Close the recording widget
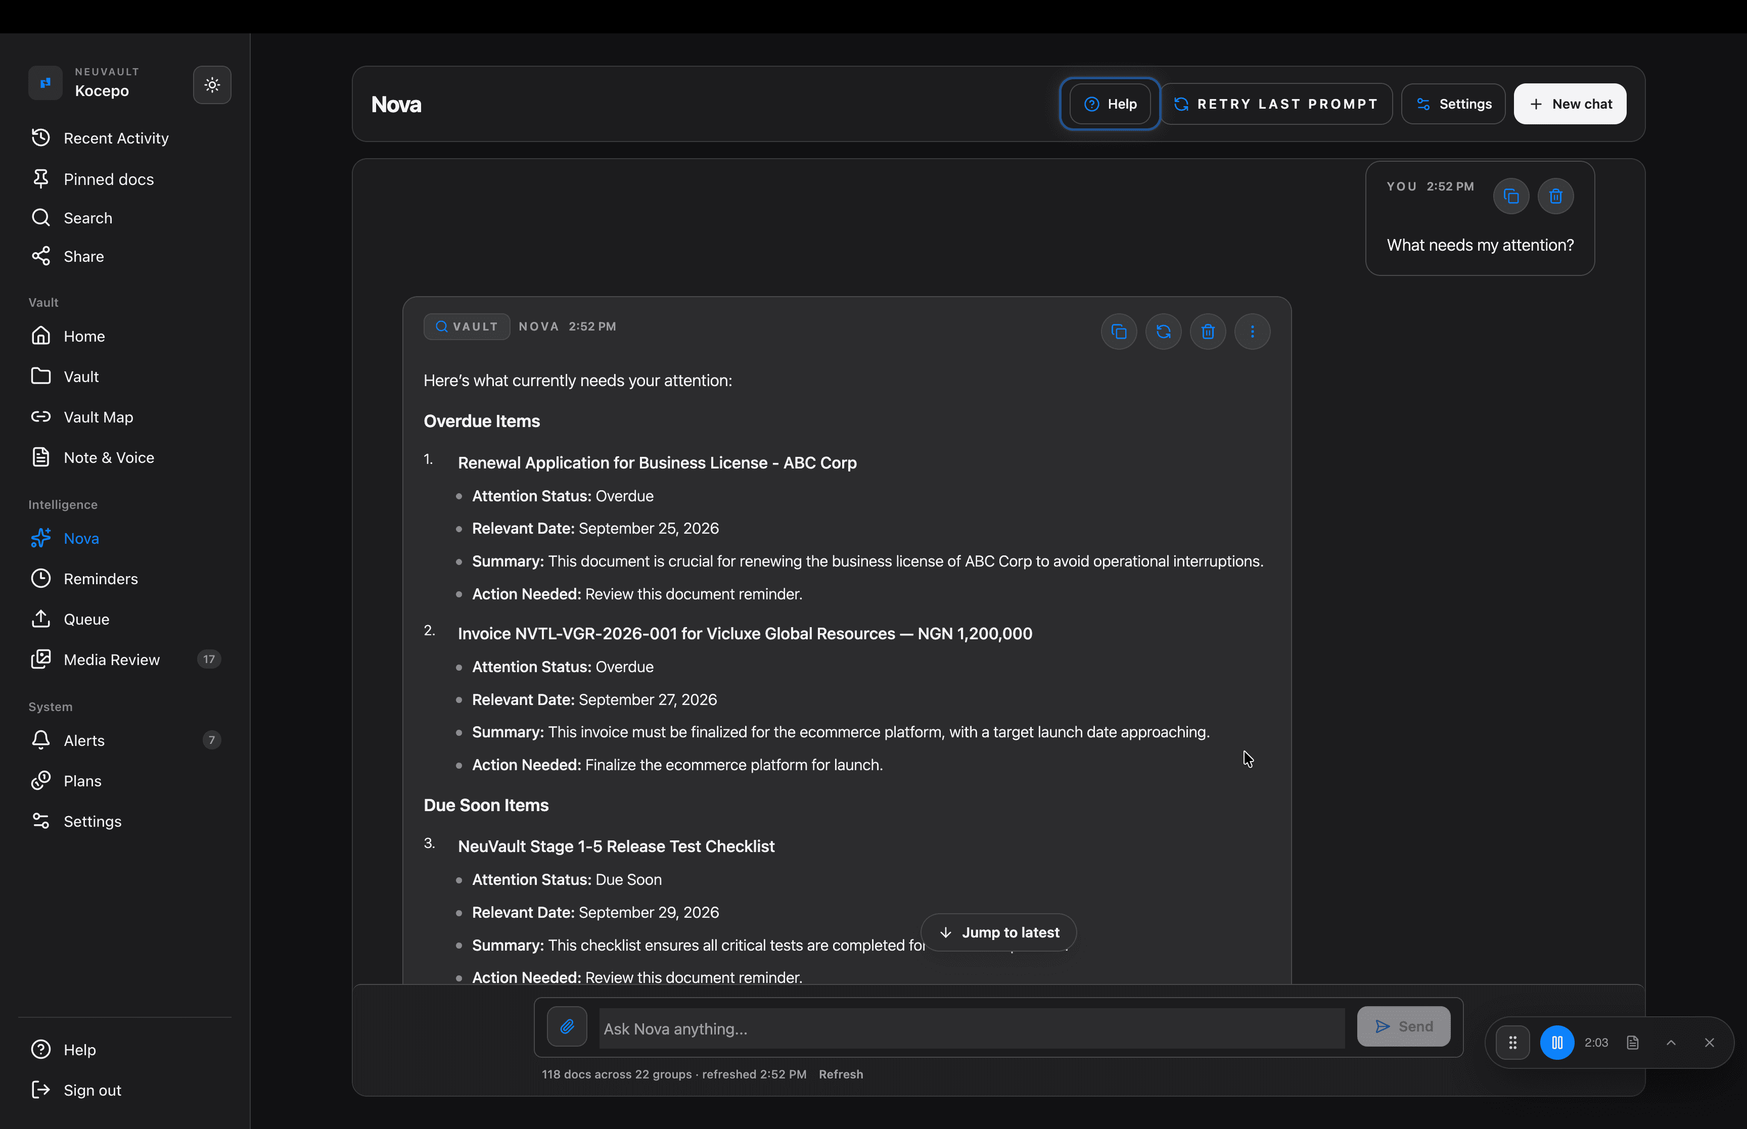The height and width of the screenshot is (1129, 1747). tap(1710, 1043)
